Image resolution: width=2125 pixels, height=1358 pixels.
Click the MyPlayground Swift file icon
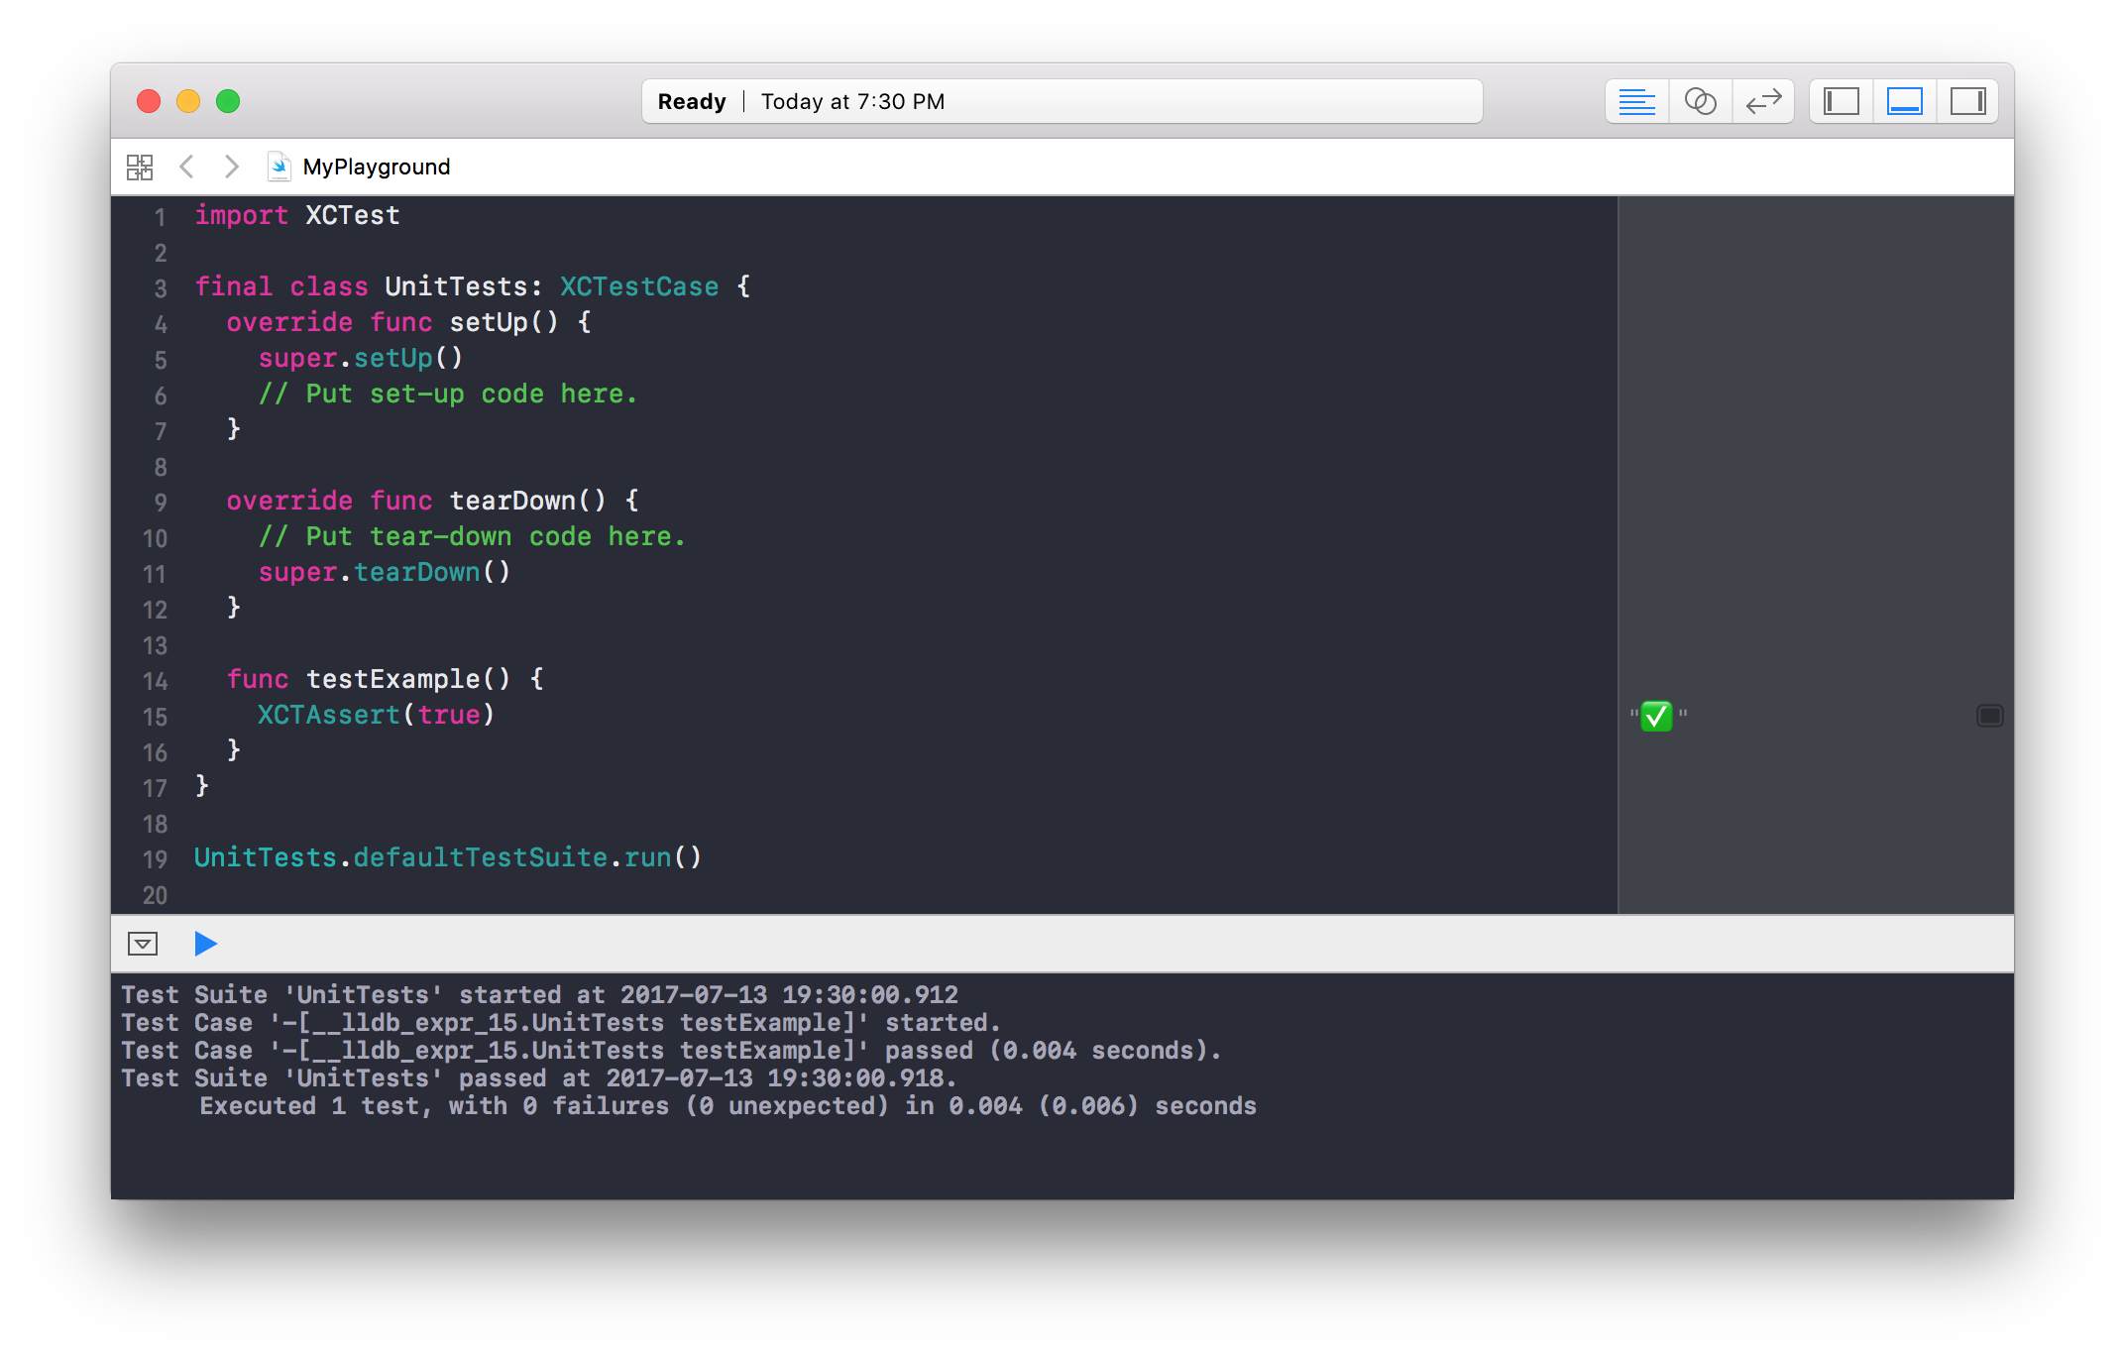pyautogui.click(x=280, y=167)
